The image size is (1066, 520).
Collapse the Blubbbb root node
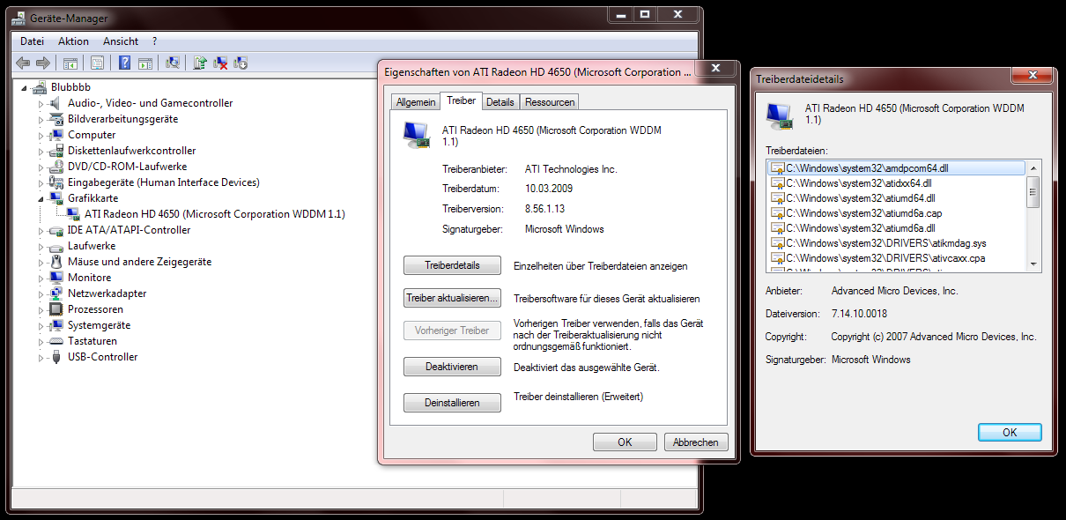pos(24,87)
